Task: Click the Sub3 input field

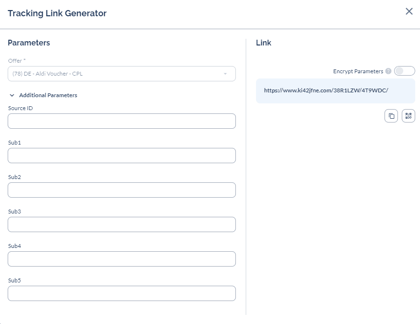Action: tap(122, 224)
